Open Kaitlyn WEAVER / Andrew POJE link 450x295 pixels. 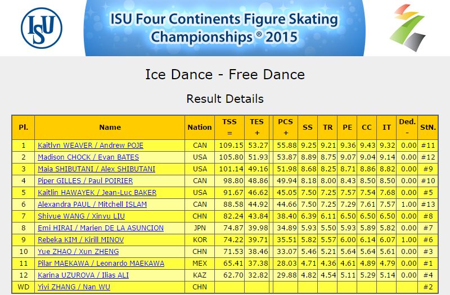point(91,146)
